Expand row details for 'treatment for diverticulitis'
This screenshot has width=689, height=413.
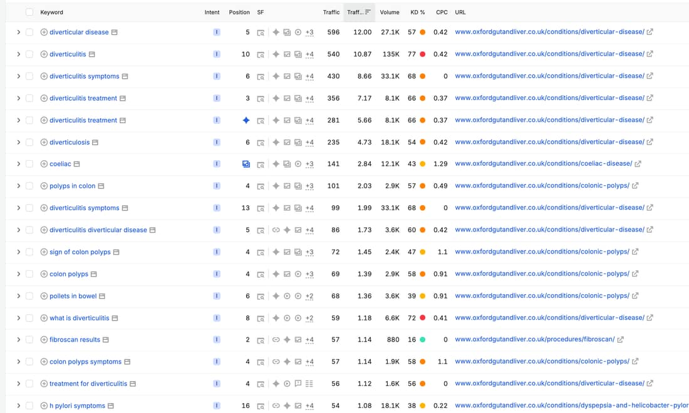[x=18, y=384]
